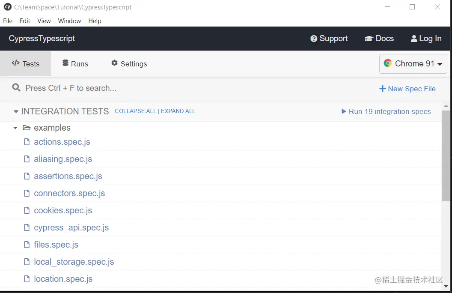Open the Docs link
Viewport: 452px width, 293px height.
[x=379, y=39]
